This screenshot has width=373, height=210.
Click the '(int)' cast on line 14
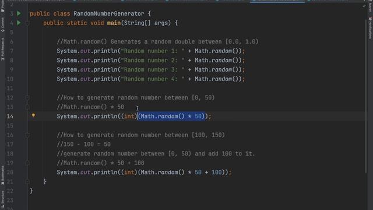point(129,117)
